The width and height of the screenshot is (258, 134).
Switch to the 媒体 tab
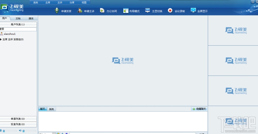pos(31,18)
